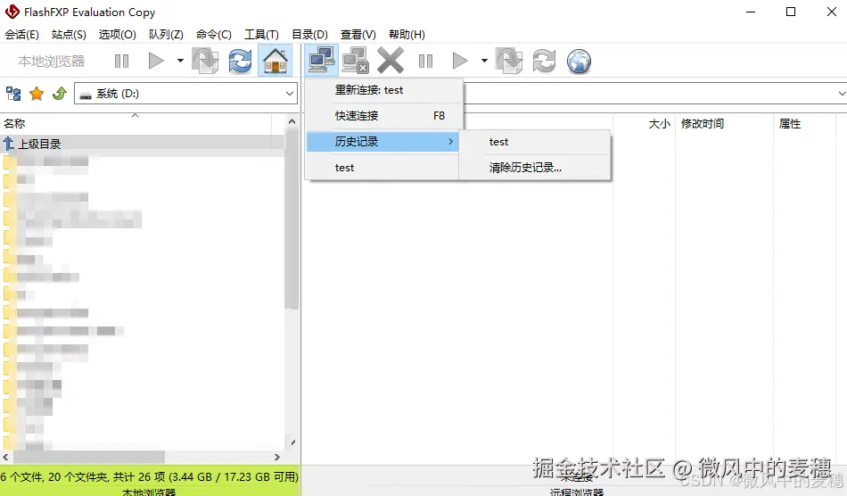This screenshot has height=496, width=847.
Task: Open the 查看(V) menu
Action: point(358,35)
